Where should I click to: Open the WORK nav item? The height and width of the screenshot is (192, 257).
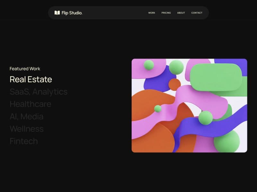click(152, 13)
